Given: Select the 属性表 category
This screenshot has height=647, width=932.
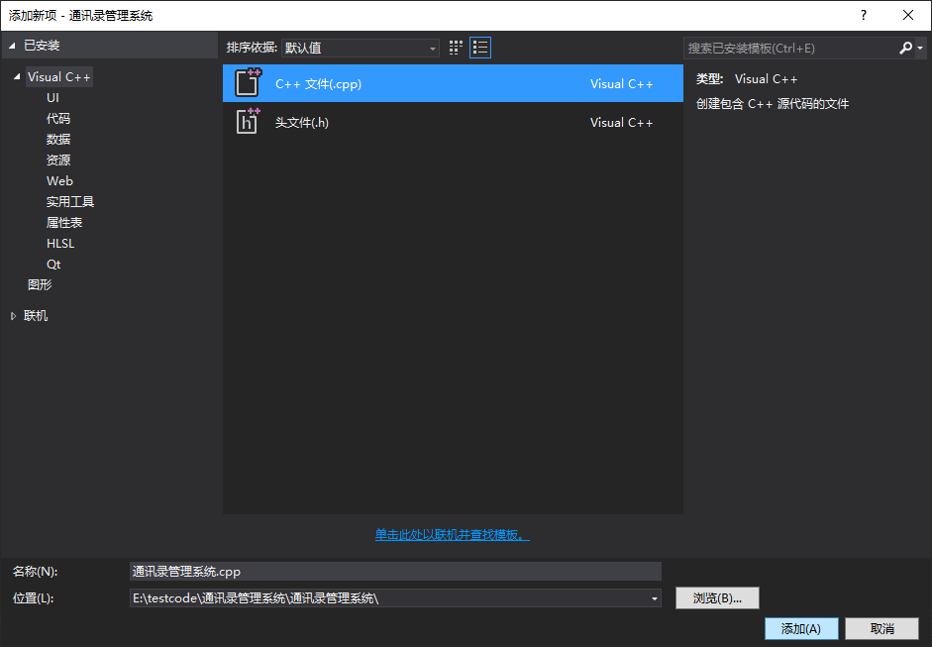Looking at the screenshot, I should click(64, 222).
